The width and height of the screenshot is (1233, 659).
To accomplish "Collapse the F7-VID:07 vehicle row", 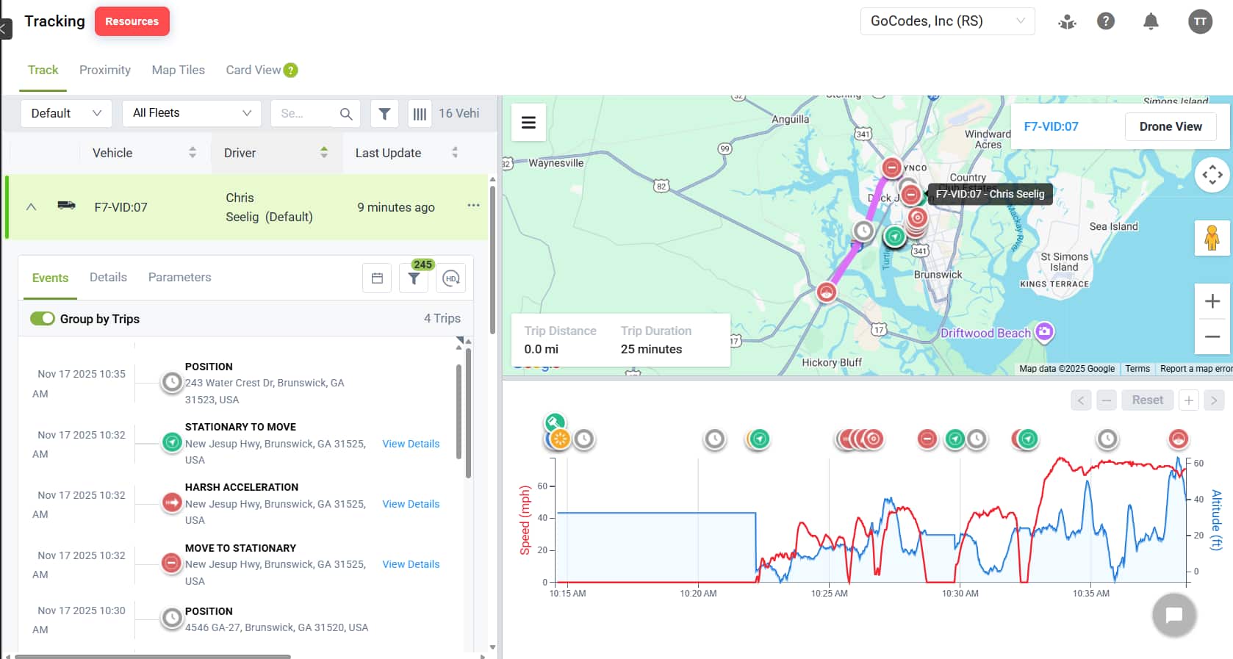I will 32,207.
